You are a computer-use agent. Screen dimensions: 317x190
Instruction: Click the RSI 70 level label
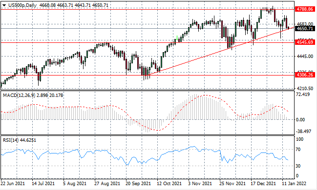click(x=298, y=150)
